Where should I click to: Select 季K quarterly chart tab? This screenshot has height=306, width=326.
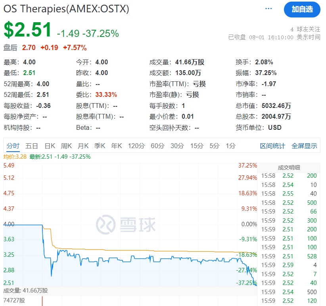(x=100, y=146)
